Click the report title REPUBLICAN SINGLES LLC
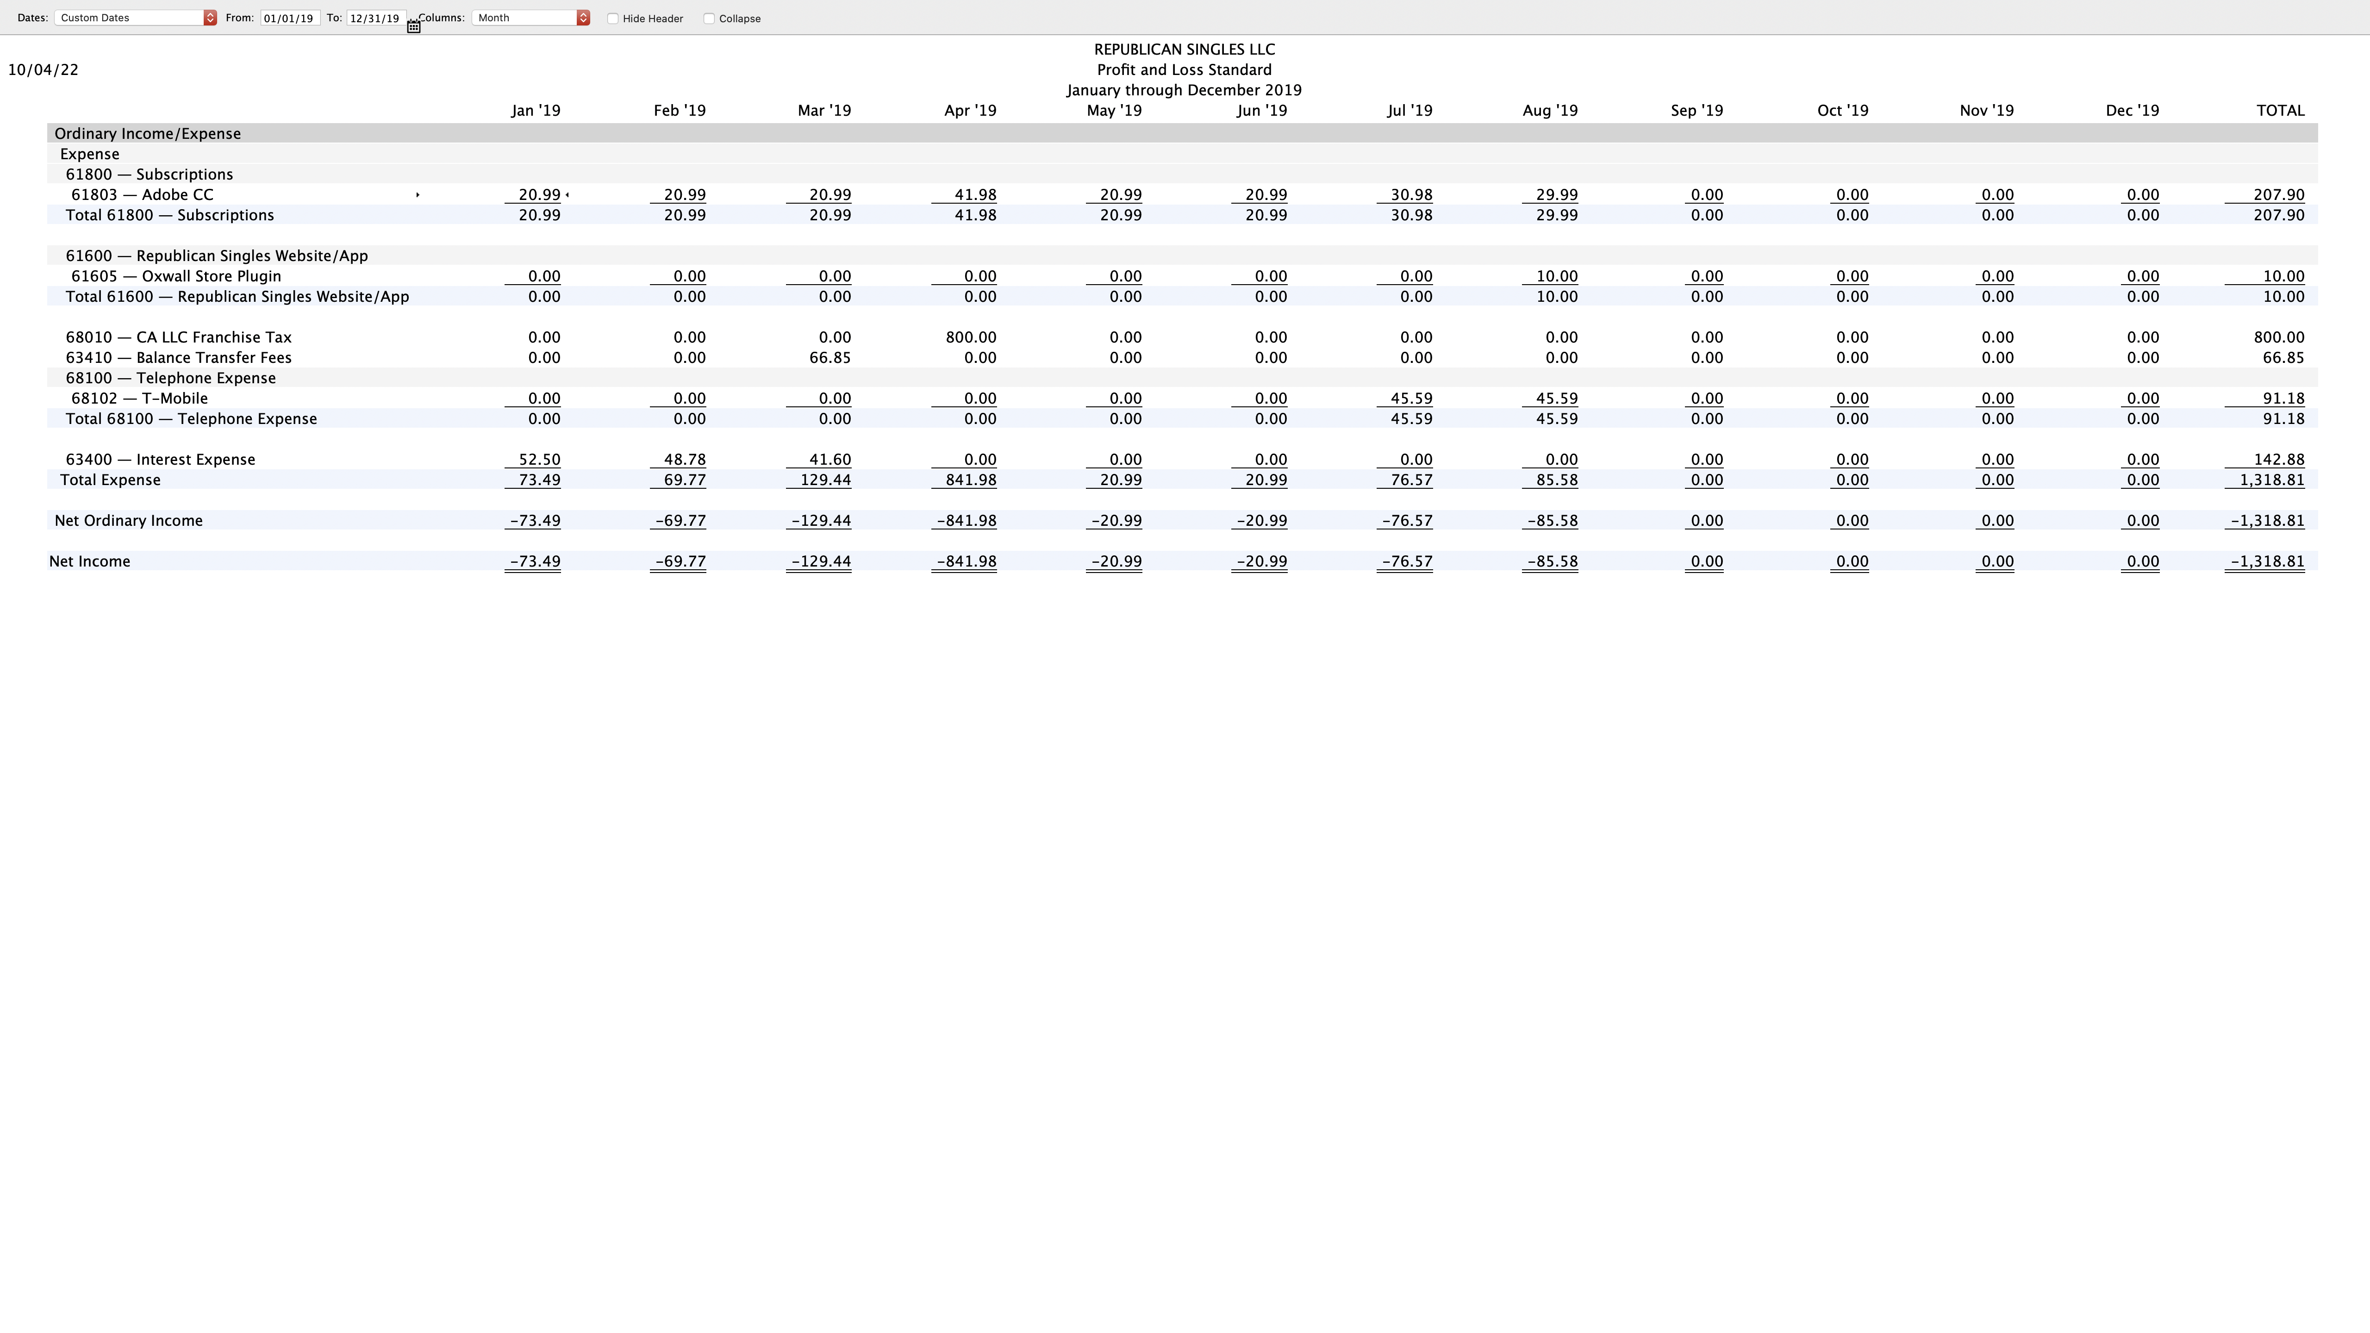Screen dimensions: 2370x1333 tap(1184, 50)
